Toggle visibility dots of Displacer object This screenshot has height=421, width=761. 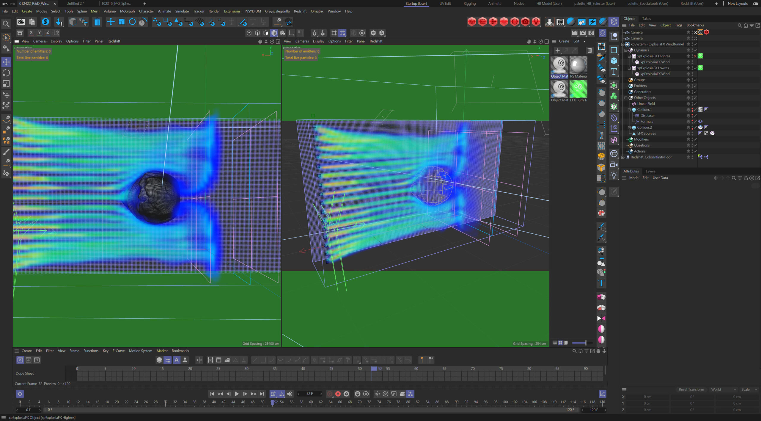click(692, 116)
